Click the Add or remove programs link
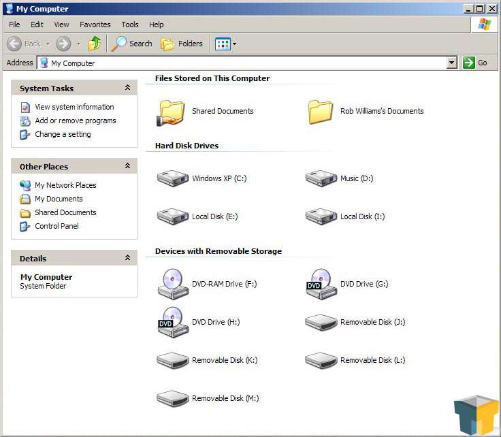Screen dimensions: 501x437 [76, 120]
